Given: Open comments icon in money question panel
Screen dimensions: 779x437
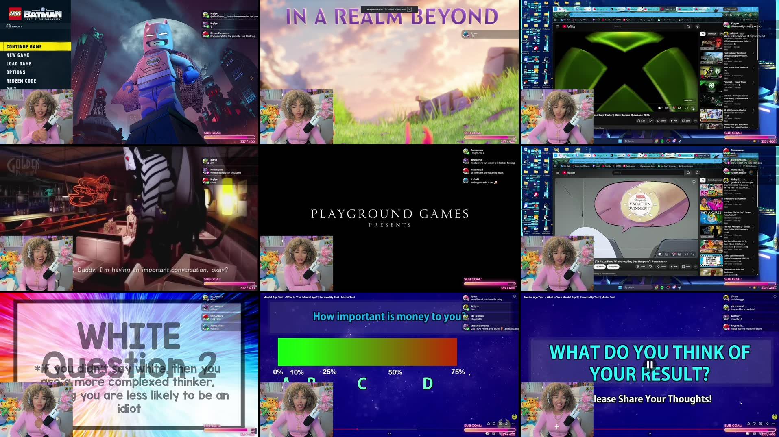Looking at the screenshot, I should [x=500, y=424].
